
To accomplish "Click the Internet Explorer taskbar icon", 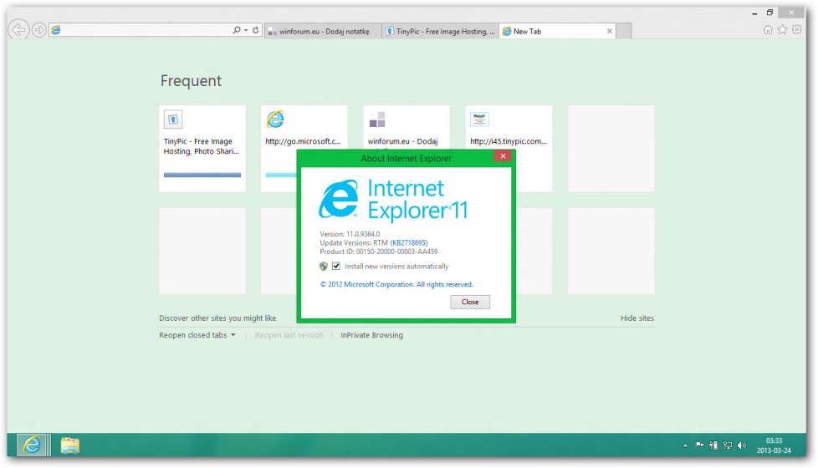I will 33,445.
